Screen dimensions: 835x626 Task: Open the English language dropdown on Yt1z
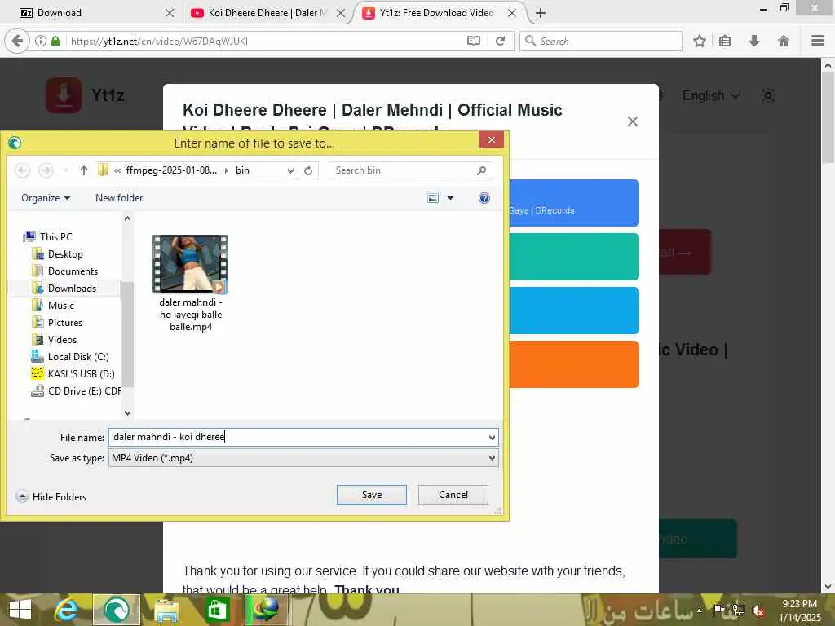point(711,96)
